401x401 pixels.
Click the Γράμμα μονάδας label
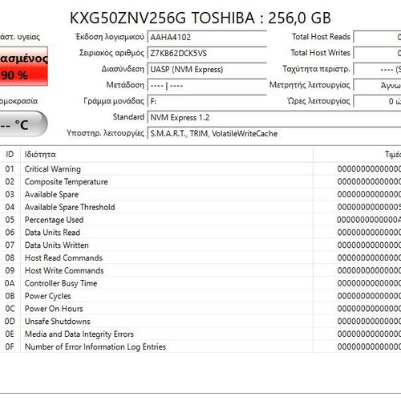[x=114, y=101]
